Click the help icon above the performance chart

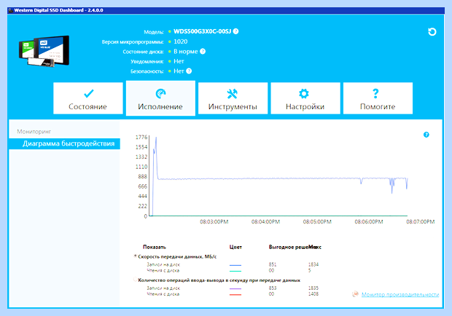(426, 135)
